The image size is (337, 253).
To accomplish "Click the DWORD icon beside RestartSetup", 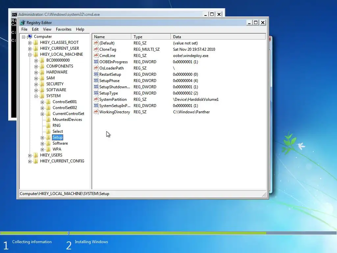I will (96, 74).
